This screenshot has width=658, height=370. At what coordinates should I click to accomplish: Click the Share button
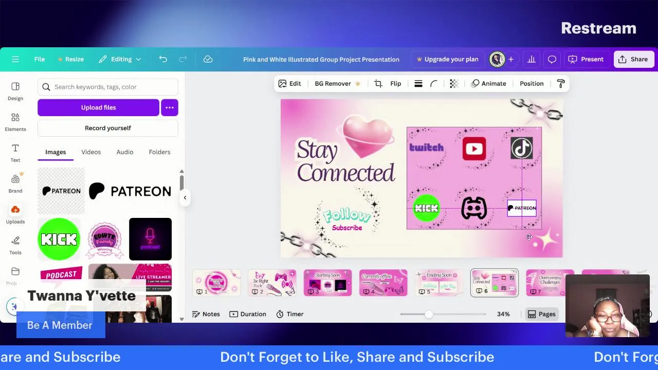tap(633, 59)
